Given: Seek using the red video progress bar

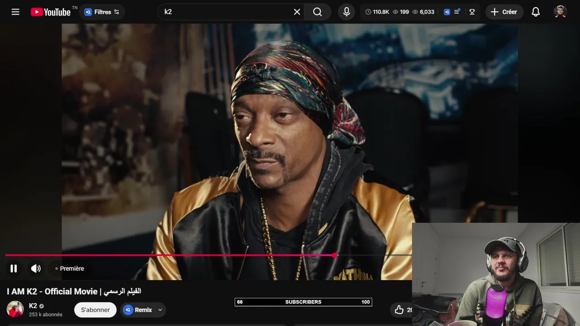Looking at the screenshot, I should [x=208, y=255].
